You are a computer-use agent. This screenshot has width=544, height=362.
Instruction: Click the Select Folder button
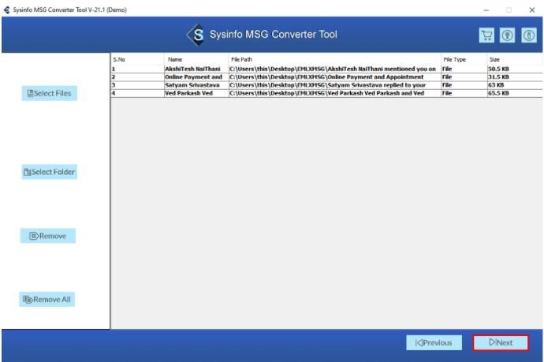point(49,172)
